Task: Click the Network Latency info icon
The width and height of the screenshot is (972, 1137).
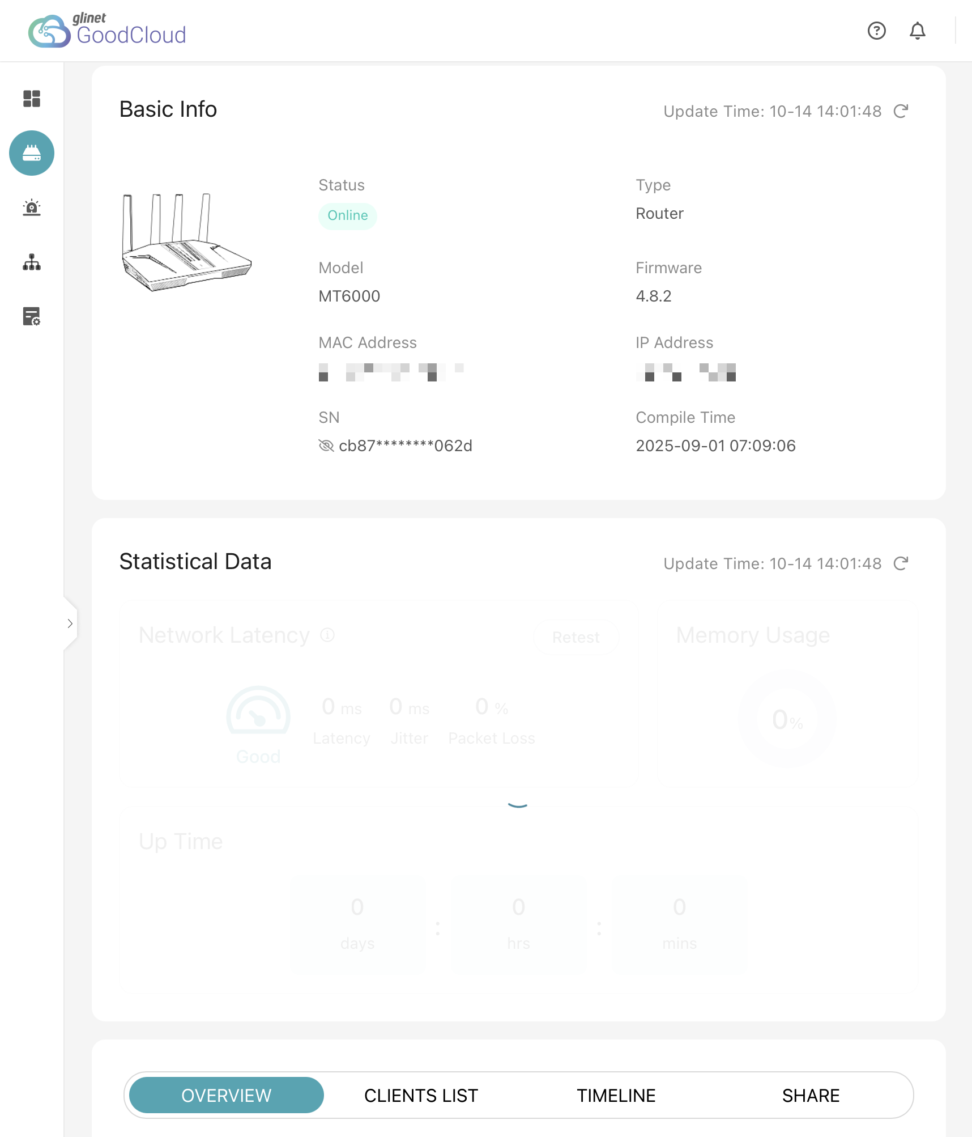Action: (327, 635)
